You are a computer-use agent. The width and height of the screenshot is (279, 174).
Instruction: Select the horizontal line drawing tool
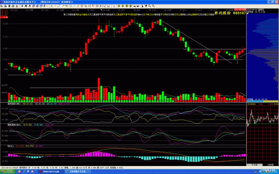(55, 6)
